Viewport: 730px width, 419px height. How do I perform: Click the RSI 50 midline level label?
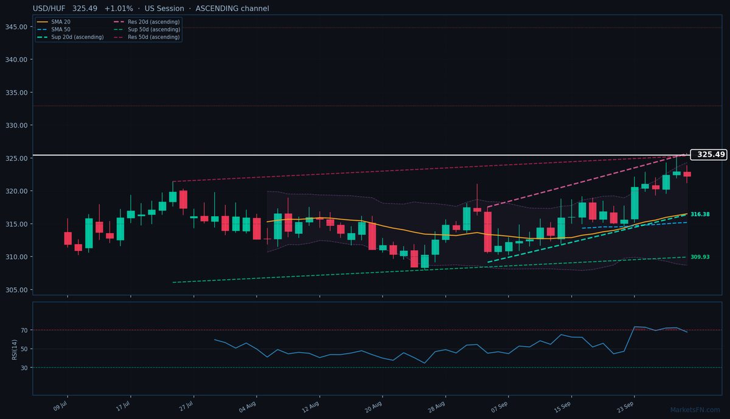(x=24, y=349)
